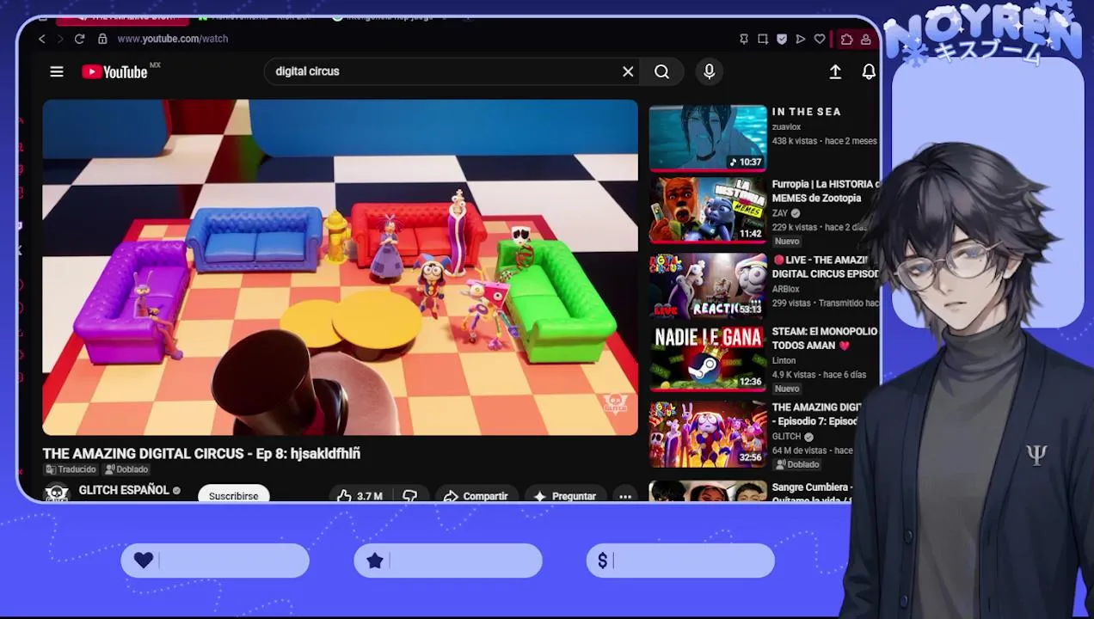The image size is (1094, 619).
Task: Open the Episodio 7 thumbnail by GLITCH
Action: click(x=708, y=434)
